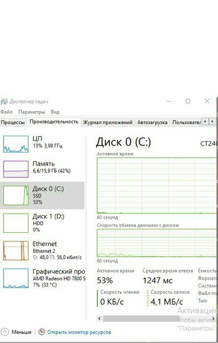Open the Параметры menu

click(32, 112)
